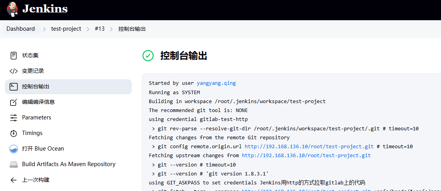Open the test-project breadcrumb
Image resolution: width=441 pixels, height=191 pixels.
[x=66, y=29]
